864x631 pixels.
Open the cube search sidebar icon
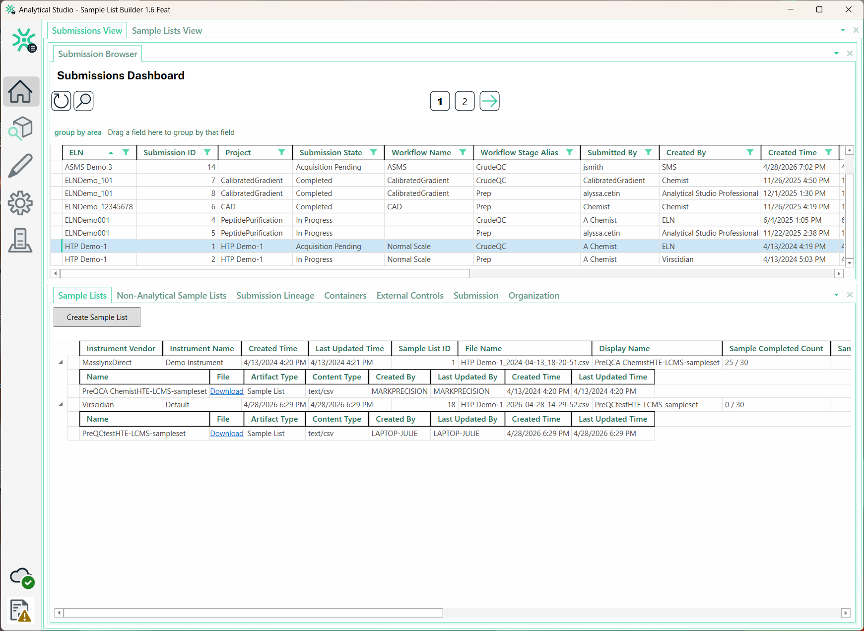click(x=21, y=128)
